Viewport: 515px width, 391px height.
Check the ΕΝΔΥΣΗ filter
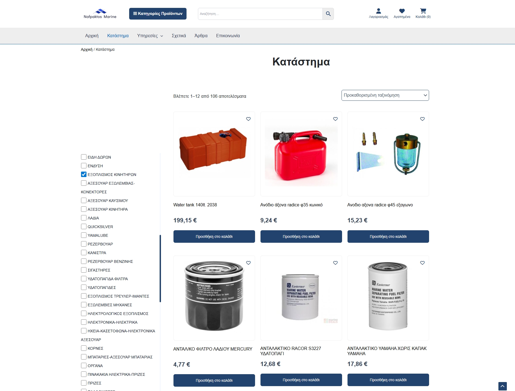pyautogui.click(x=84, y=166)
